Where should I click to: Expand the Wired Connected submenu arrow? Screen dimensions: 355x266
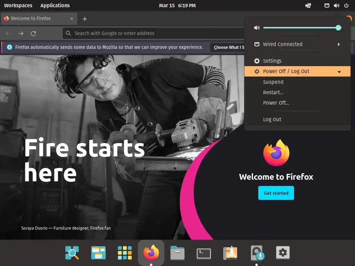point(339,44)
